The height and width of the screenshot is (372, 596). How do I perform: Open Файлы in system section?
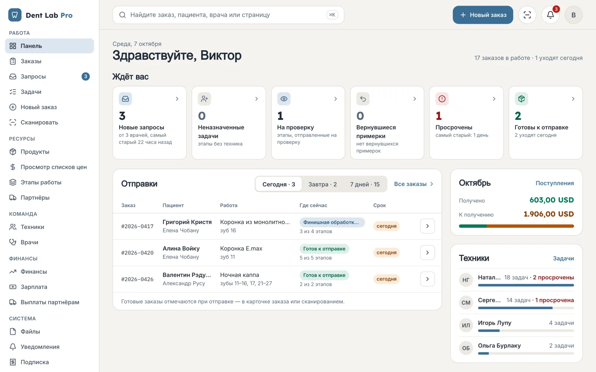tap(49, 331)
